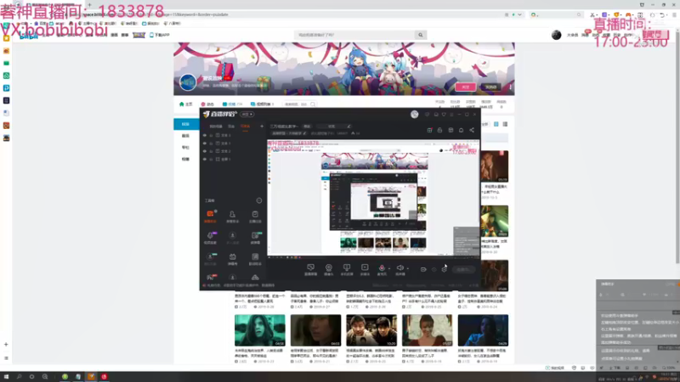Click lock icon in preview toolbar
The image size is (680, 382).
[439, 131]
